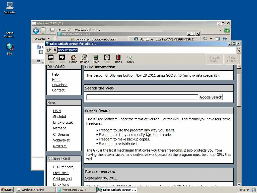Image resolution: width=257 pixels, height=193 pixels.
Task: Open the Slashdot news link
Action: (60, 117)
